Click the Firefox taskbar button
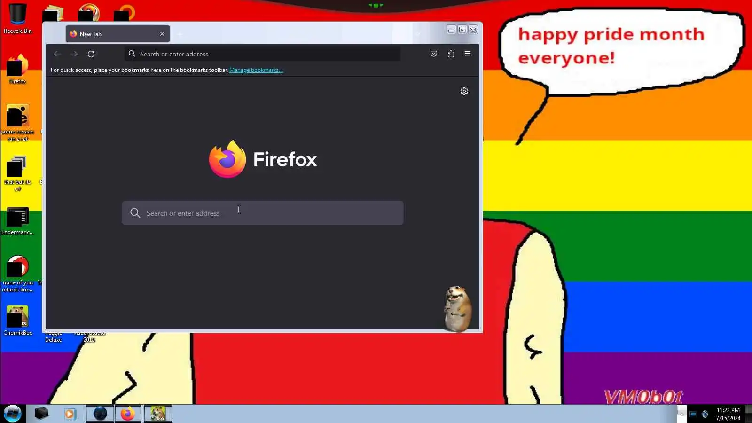This screenshot has height=423, width=752. 128,414
